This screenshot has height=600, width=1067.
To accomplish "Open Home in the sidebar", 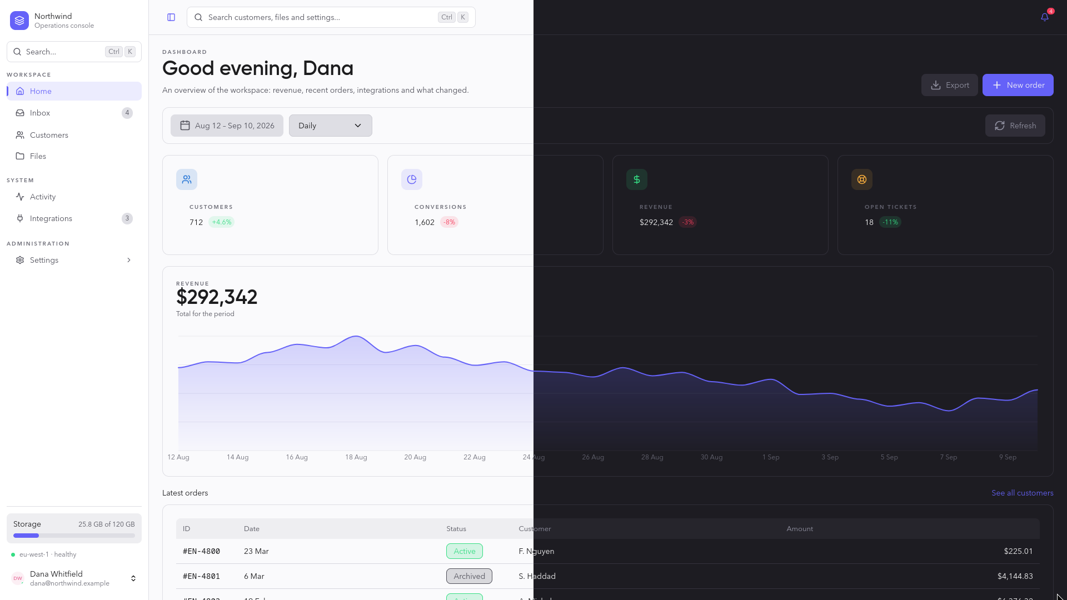I will point(74,91).
